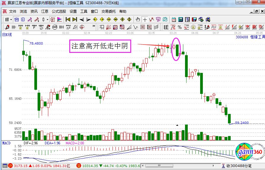Click the 注意高开低走中阴 annotation box

100,46
